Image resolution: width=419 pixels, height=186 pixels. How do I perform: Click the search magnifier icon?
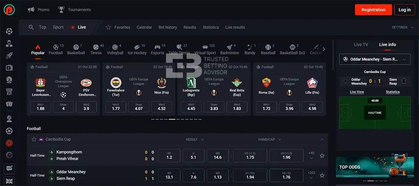pyautogui.click(x=31, y=27)
